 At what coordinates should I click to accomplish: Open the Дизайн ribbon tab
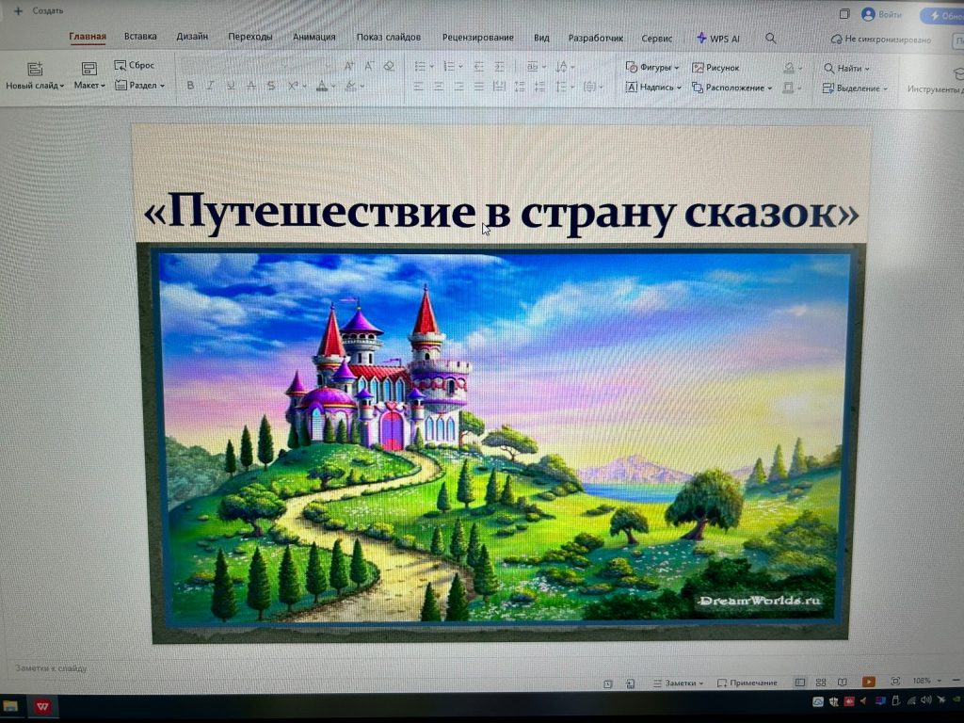click(192, 37)
